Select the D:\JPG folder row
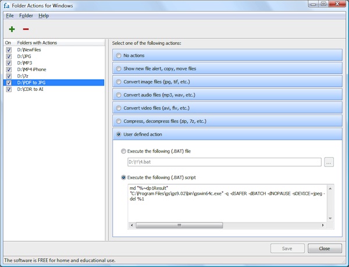Viewport: 349px width, 267px height. pyautogui.click(x=54, y=56)
